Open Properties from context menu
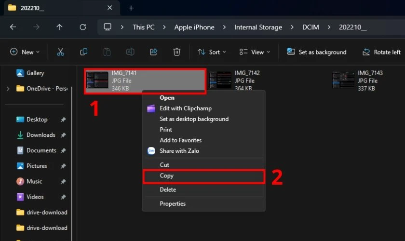Image resolution: width=405 pixels, height=241 pixels. pyautogui.click(x=203, y=203)
